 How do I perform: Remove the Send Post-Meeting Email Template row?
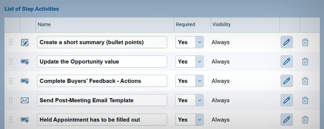point(305,100)
